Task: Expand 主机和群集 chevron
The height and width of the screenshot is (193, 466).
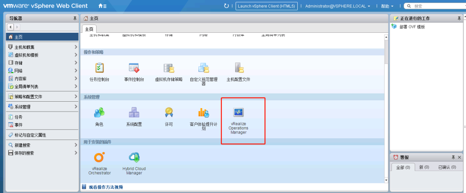Action: tap(76, 47)
